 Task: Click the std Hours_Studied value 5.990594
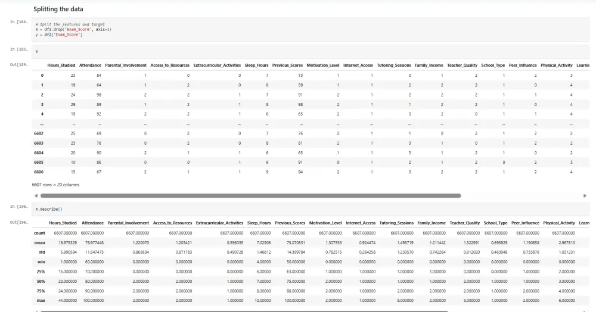69,252
